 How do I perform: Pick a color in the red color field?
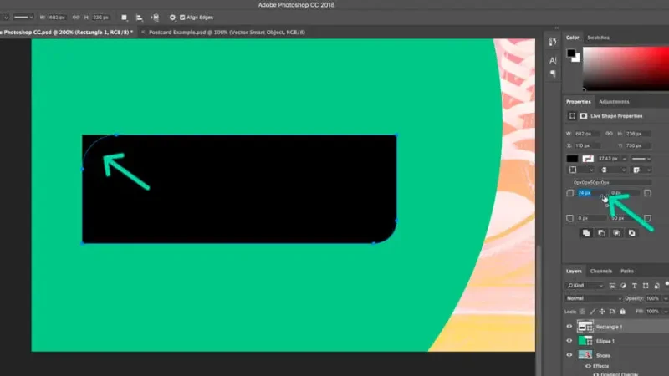[626, 69]
